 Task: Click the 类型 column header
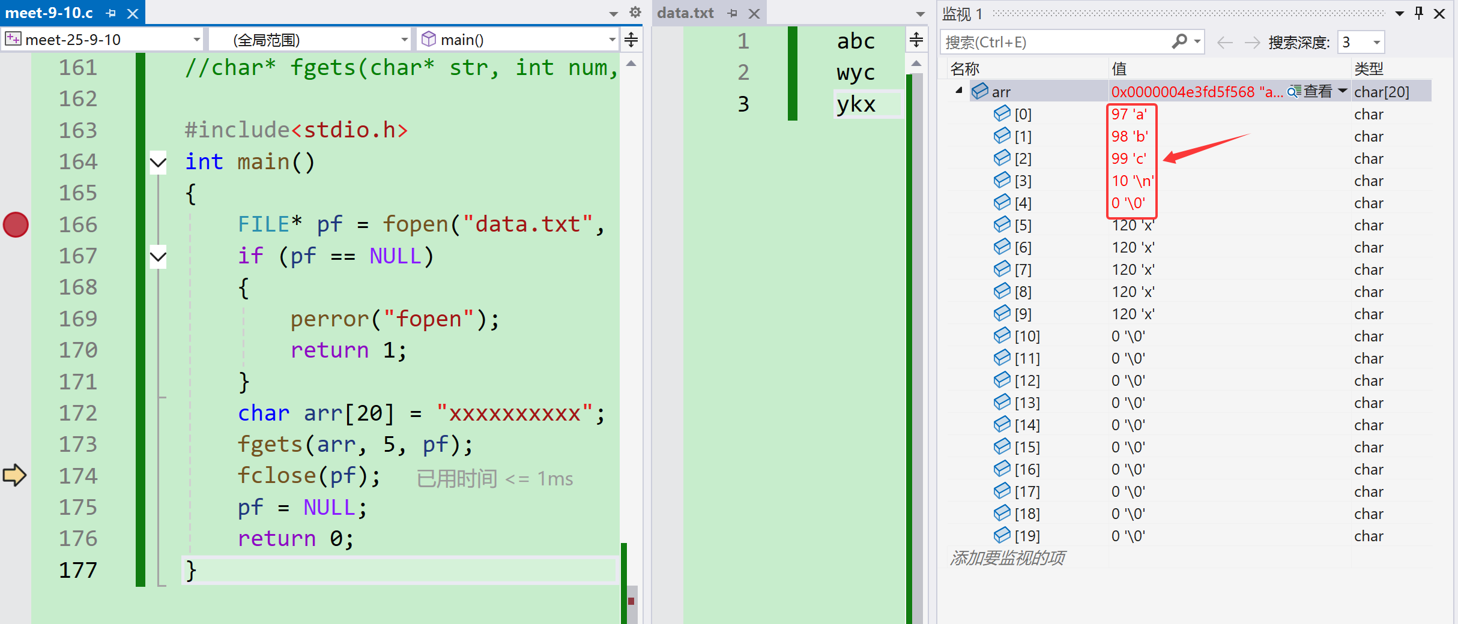pos(1369,69)
